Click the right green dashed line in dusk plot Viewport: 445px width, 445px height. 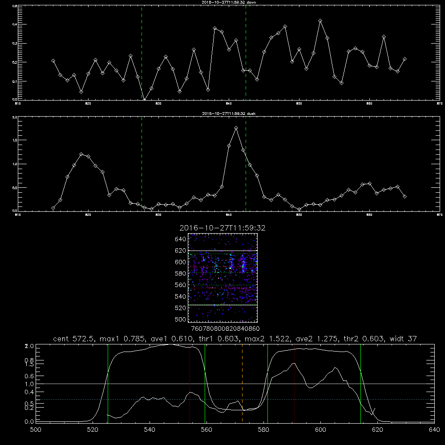pyautogui.click(x=246, y=164)
